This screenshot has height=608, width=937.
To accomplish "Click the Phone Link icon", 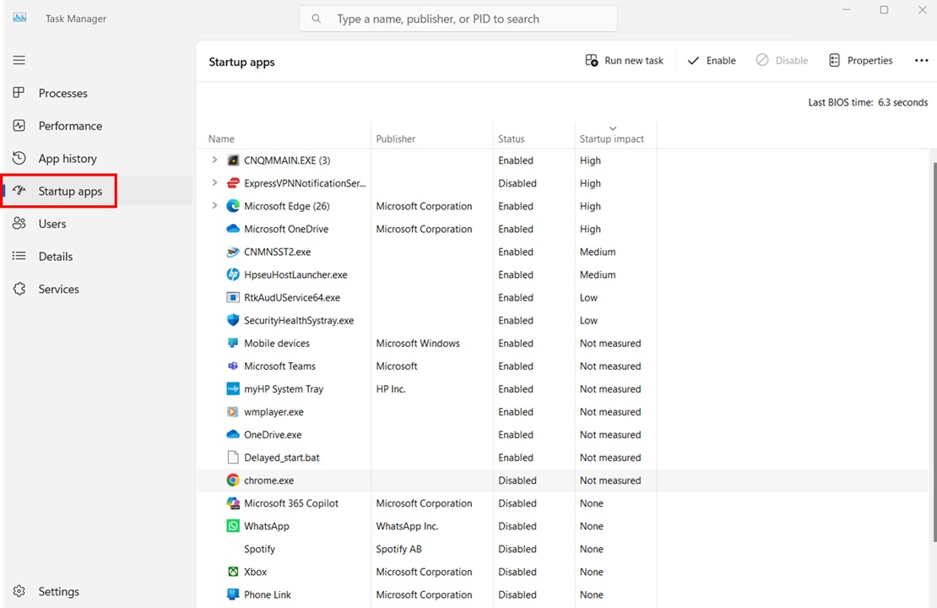I will (233, 594).
